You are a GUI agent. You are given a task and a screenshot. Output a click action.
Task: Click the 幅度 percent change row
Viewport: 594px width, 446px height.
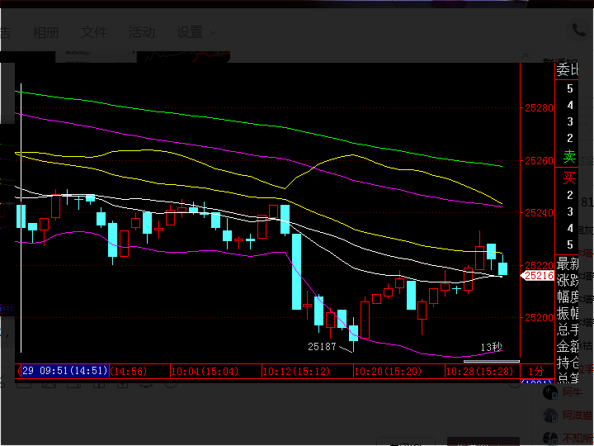coord(567,297)
